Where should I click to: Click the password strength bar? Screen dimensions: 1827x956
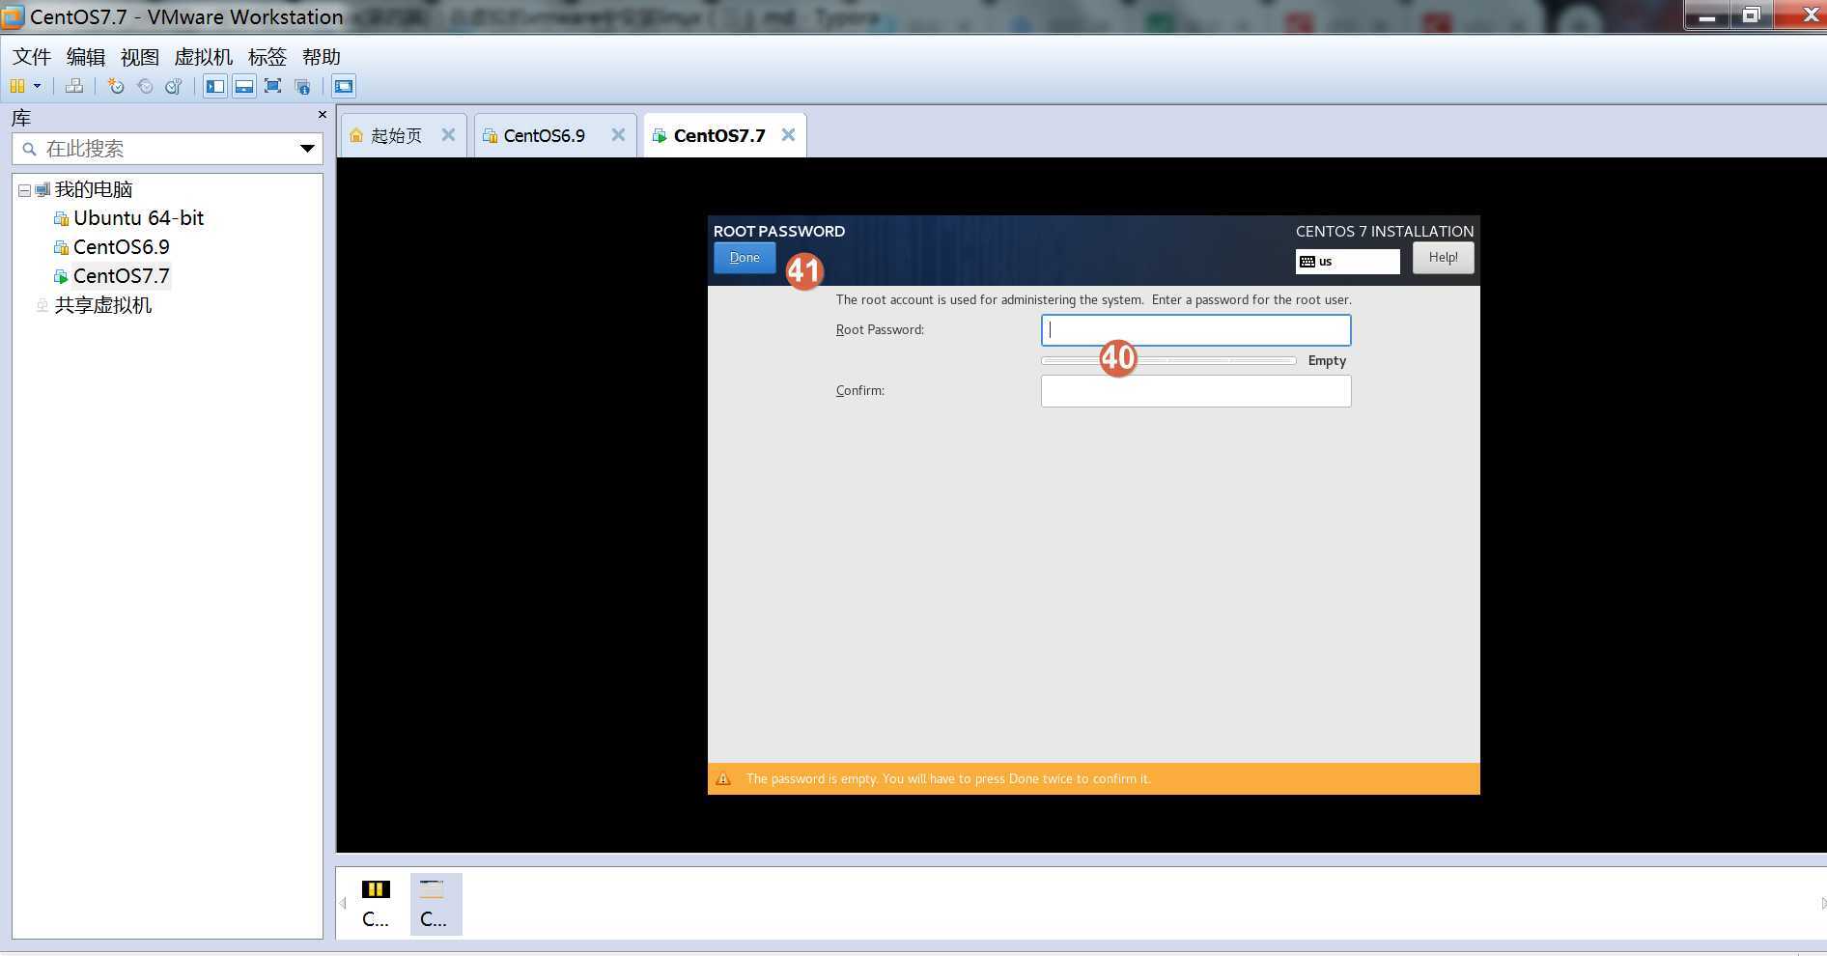1168,360
